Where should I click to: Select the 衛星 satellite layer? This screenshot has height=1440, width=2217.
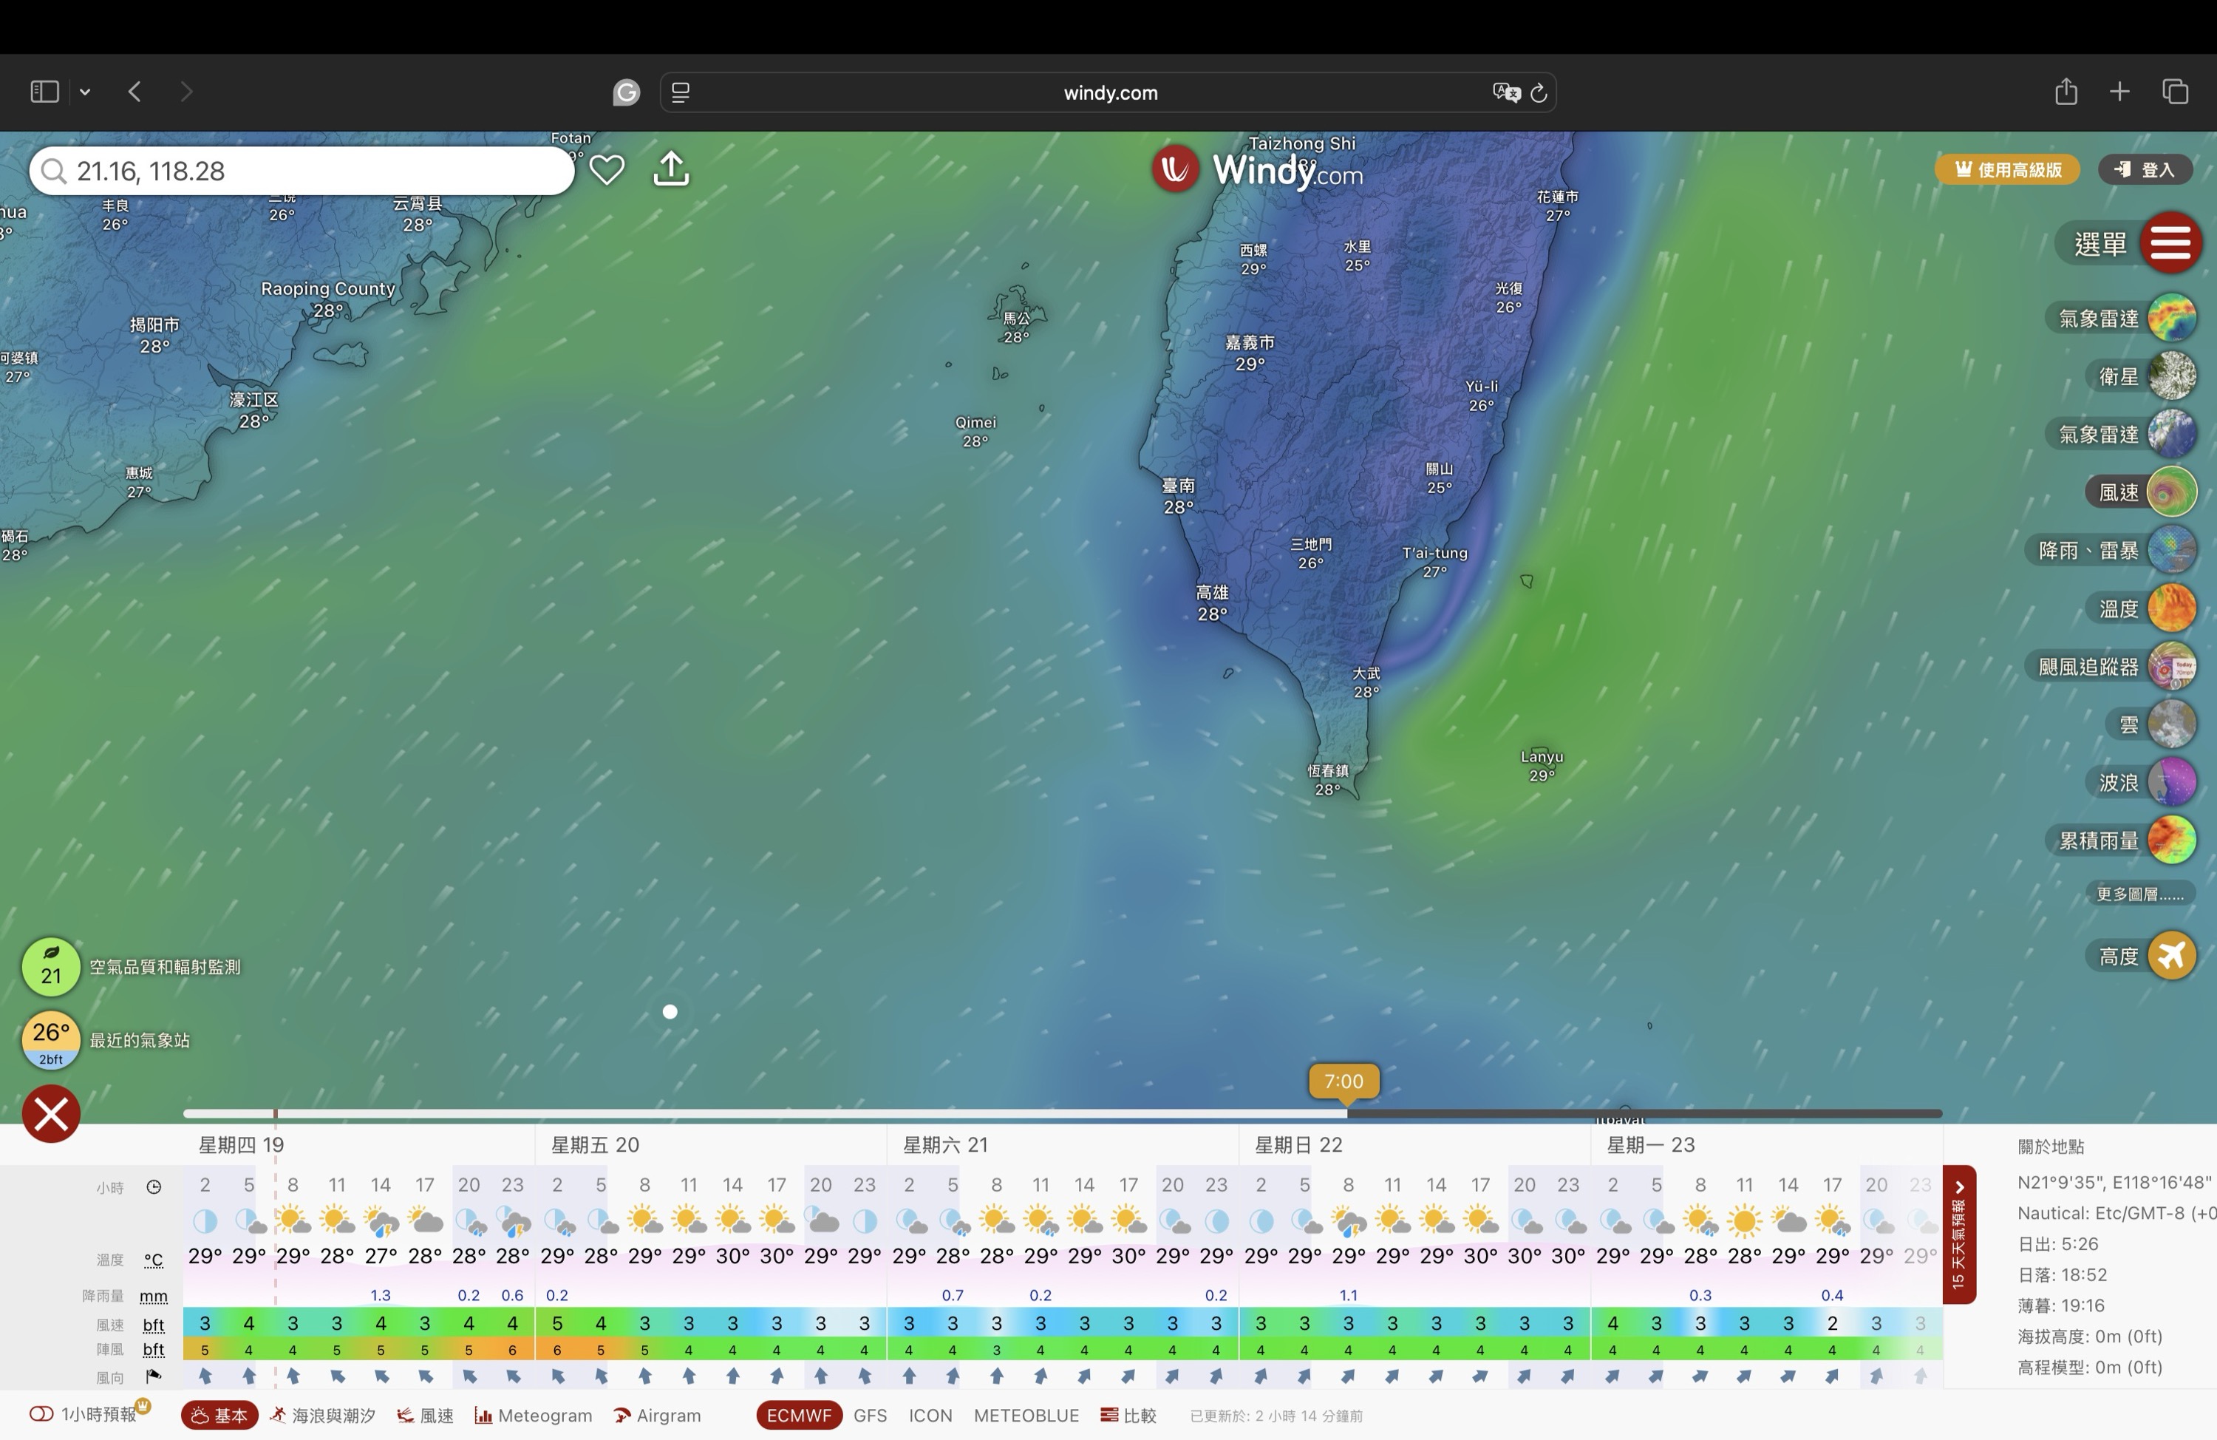point(2172,376)
